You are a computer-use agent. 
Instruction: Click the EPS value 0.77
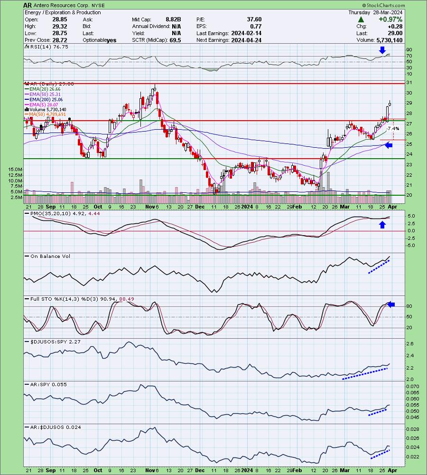pos(256,26)
